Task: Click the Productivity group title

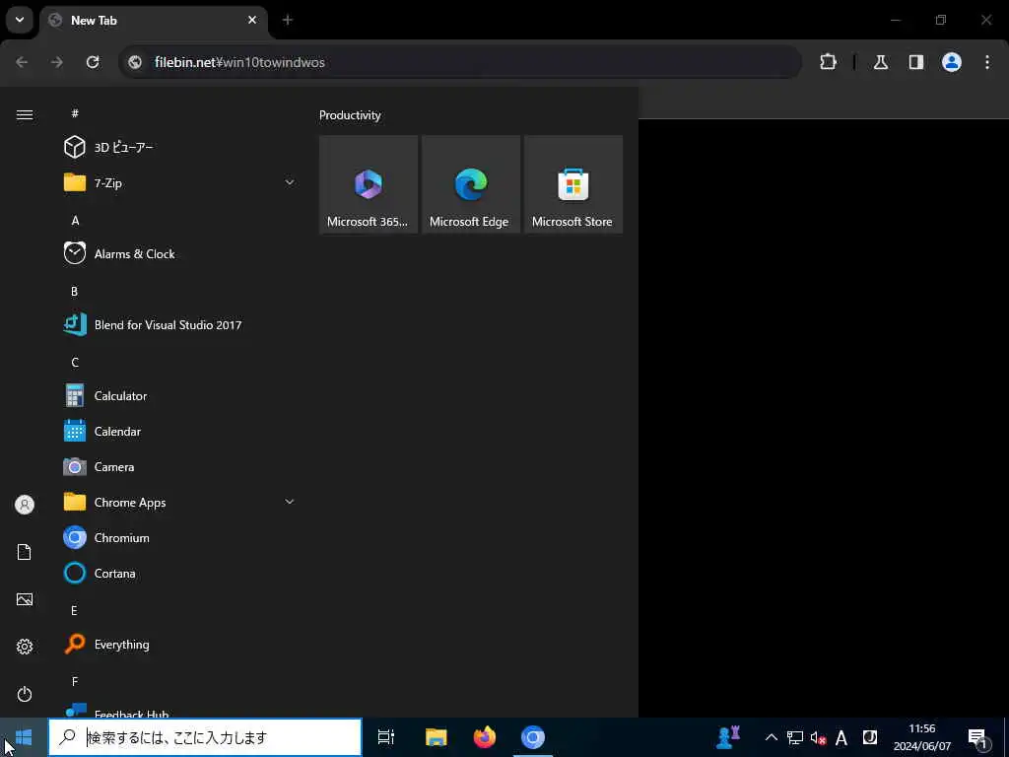Action: [350, 115]
